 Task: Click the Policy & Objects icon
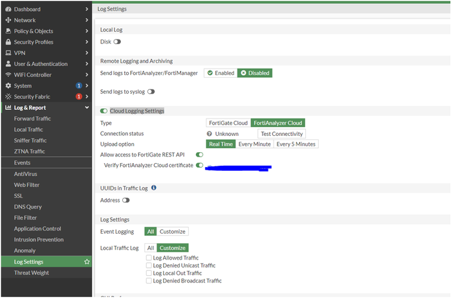pos(8,31)
